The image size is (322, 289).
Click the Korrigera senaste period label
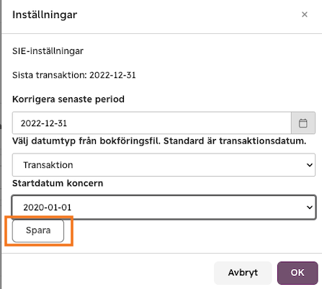click(x=68, y=99)
